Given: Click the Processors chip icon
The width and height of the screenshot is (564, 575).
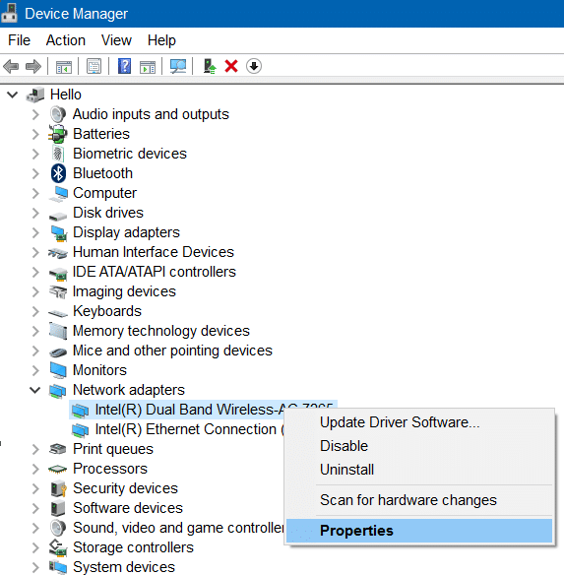Looking at the screenshot, I should (x=57, y=469).
